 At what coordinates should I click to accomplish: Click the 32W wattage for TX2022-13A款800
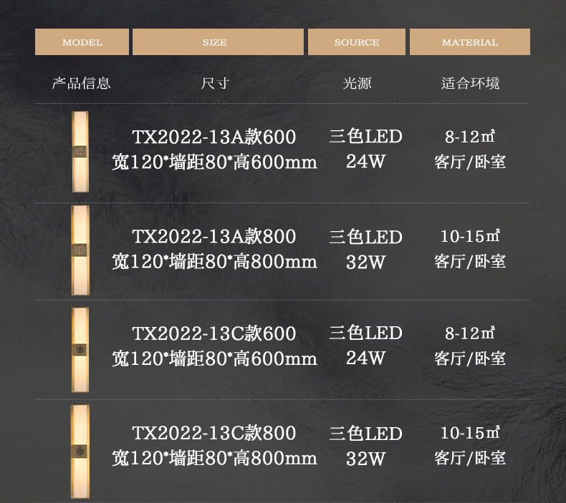click(x=365, y=262)
